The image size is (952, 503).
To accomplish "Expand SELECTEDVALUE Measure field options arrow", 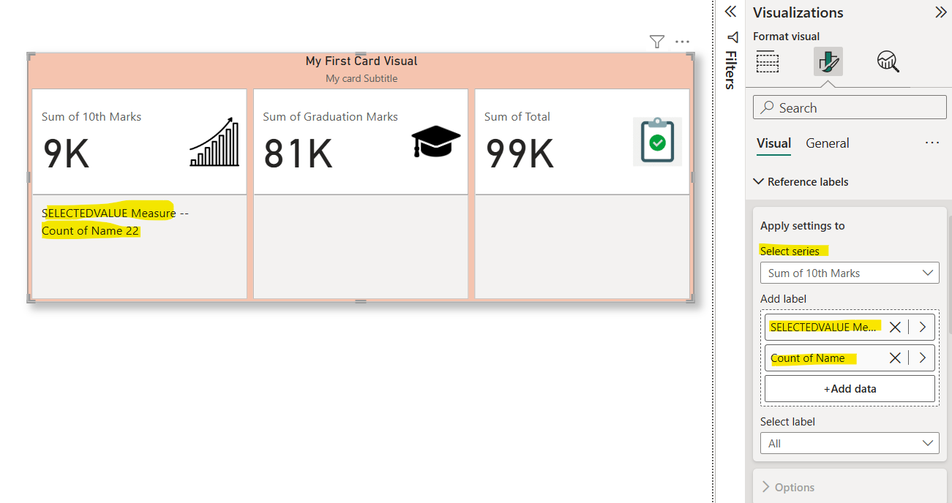I will [x=922, y=327].
